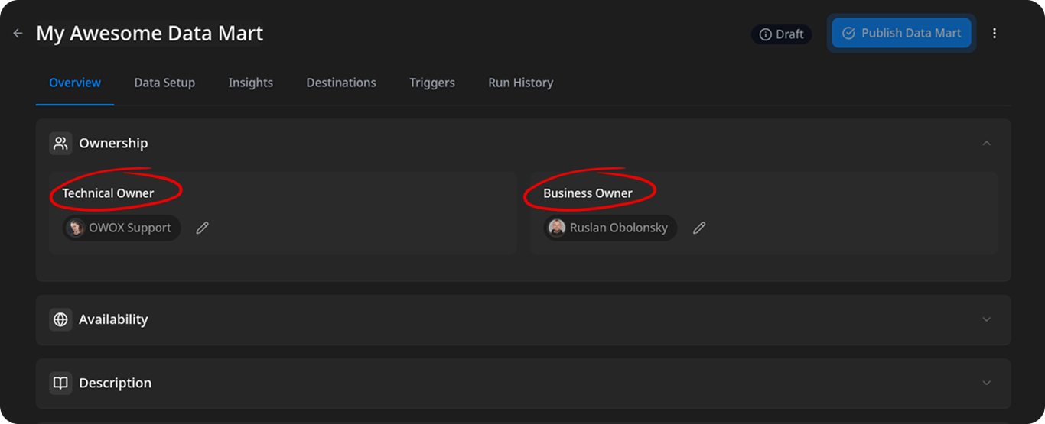Viewport: 1045px width, 424px height.
Task: Expand the Availability section chevron
Action: [x=986, y=319]
